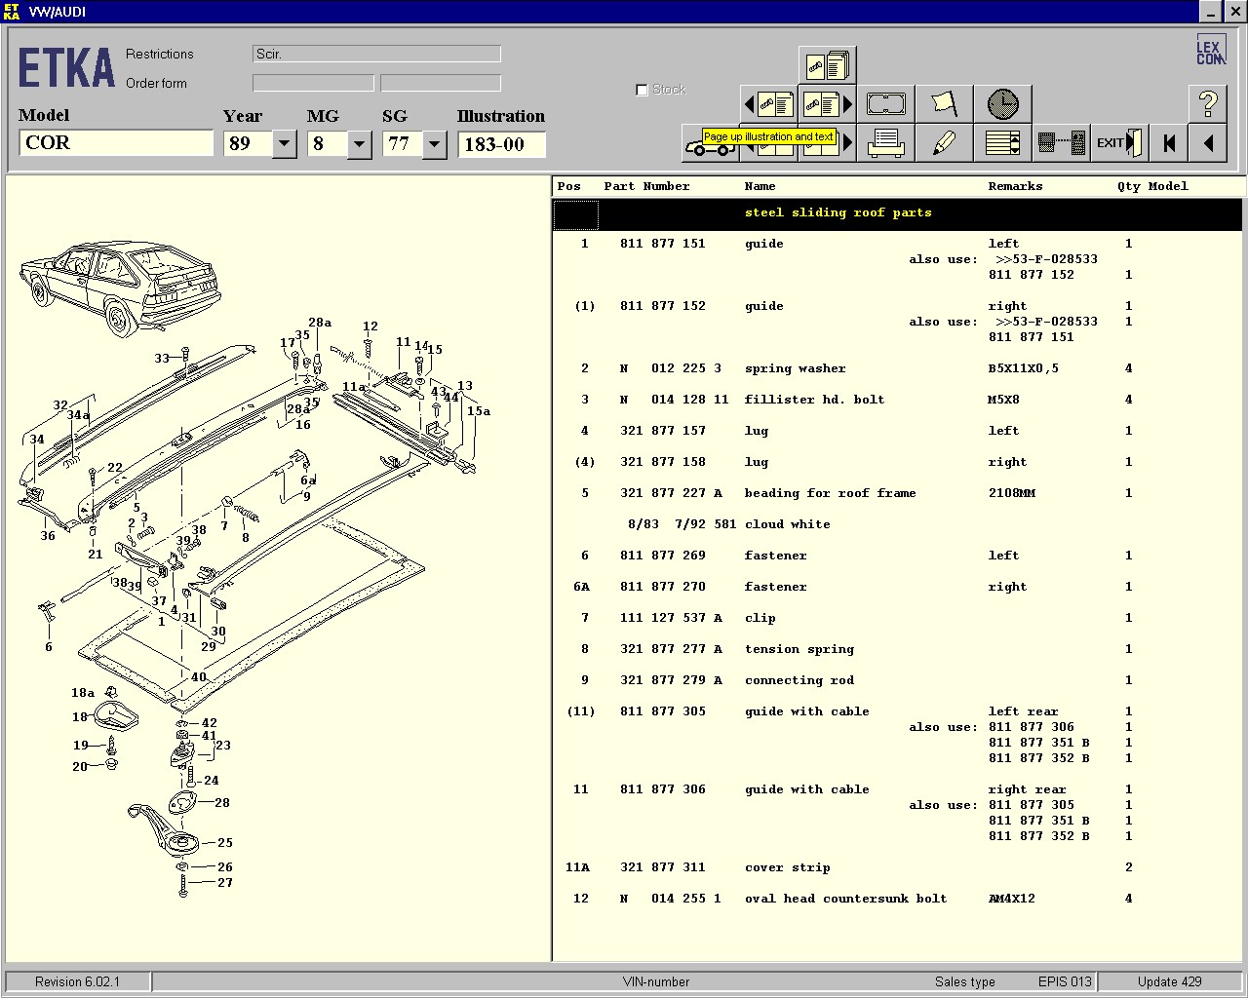1248x998 pixels.
Task: Open help with the question mark button
Action: coord(1207,103)
